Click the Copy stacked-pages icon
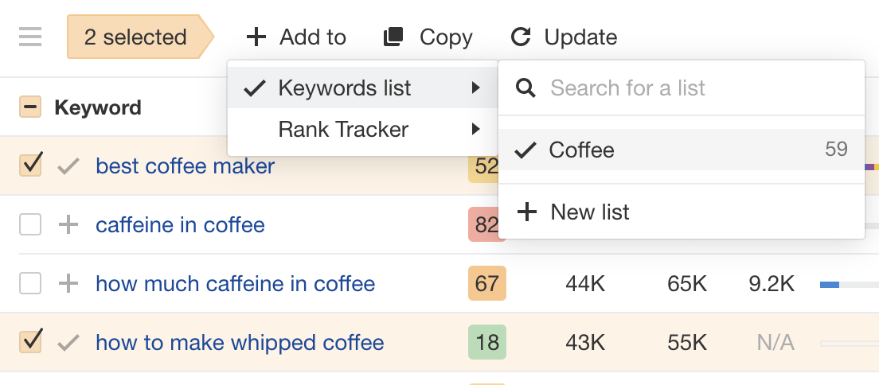 (x=393, y=37)
